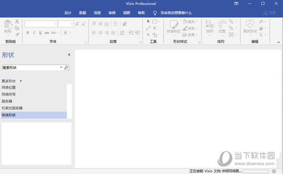The image size is (283, 174).
Task: Click the decrease indent icon
Action: pyautogui.click(x=131, y=33)
